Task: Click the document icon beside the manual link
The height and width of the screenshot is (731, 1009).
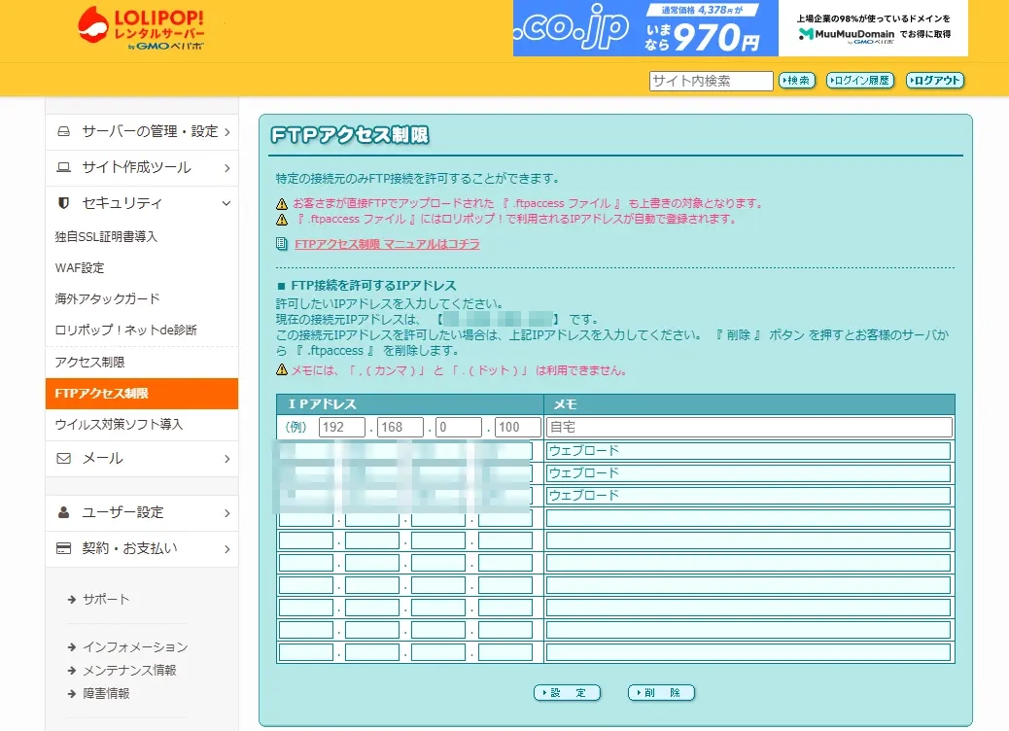Action: tap(282, 244)
